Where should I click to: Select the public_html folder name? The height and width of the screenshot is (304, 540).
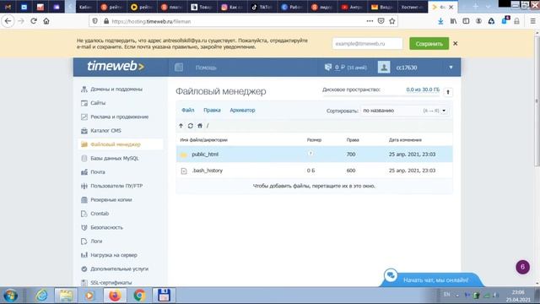click(205, 155)
